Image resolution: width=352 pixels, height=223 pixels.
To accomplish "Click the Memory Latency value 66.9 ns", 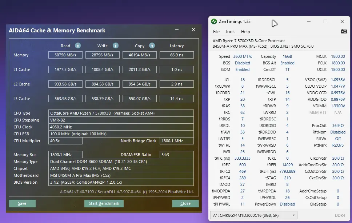I will 177,55.
